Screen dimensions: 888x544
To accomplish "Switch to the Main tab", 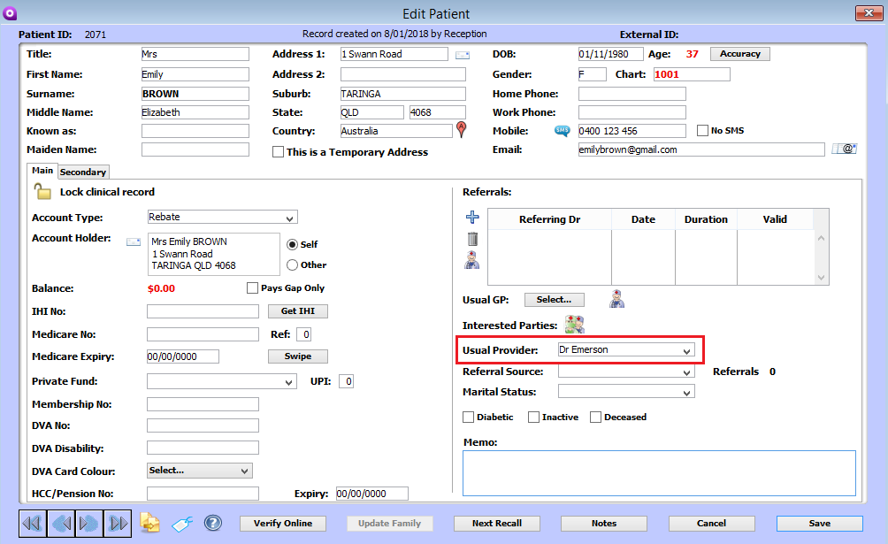I will (x=42, y=171).
